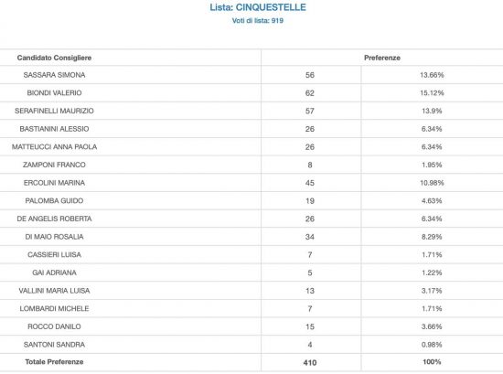
Task: Click the Totale Preferenze row label
Action: 54,362
